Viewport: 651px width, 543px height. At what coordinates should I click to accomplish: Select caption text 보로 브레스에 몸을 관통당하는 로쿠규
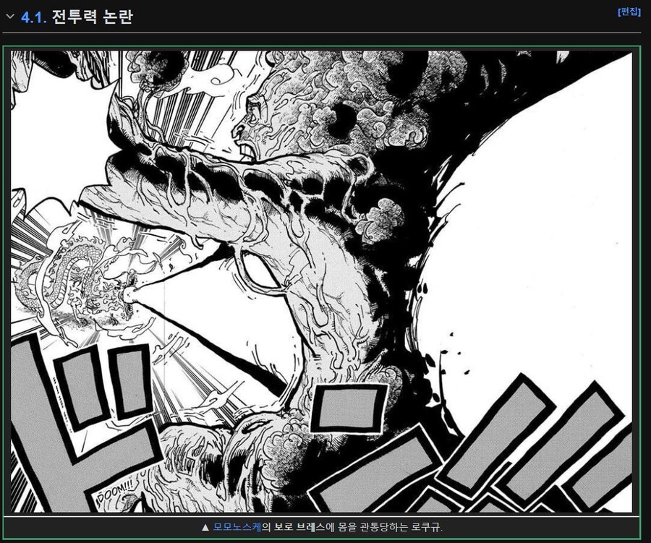(358, 527)
